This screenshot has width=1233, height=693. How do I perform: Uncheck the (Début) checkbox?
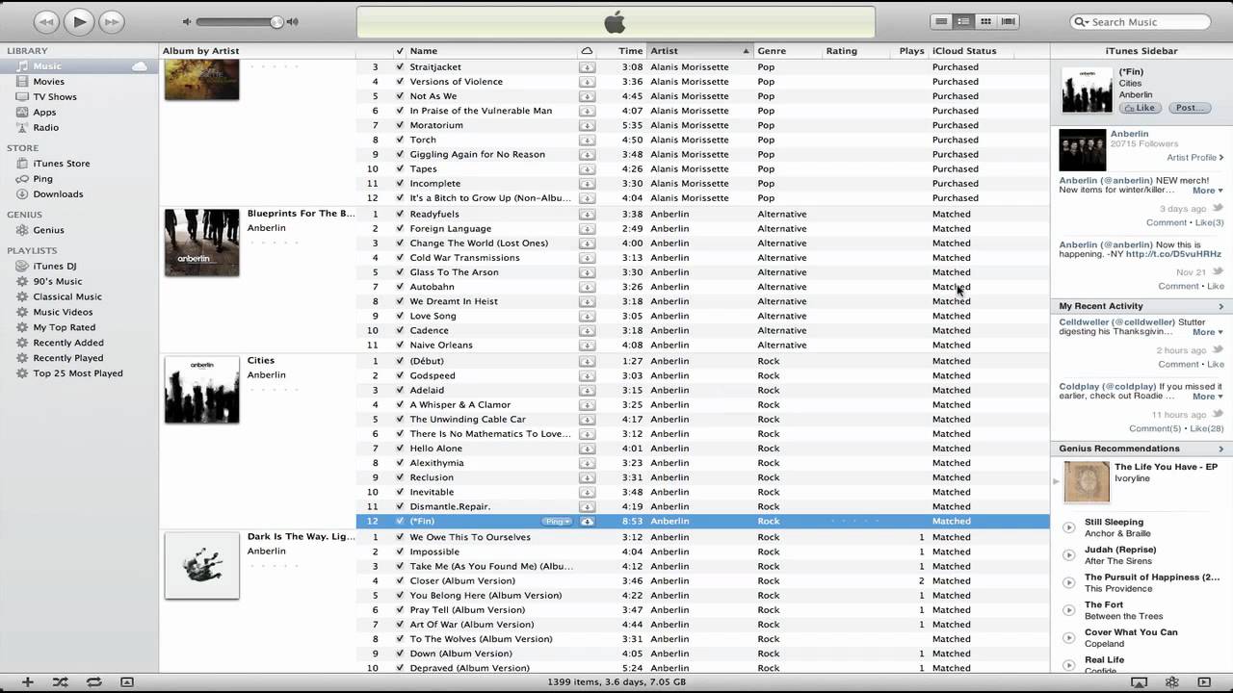point(400,361)
